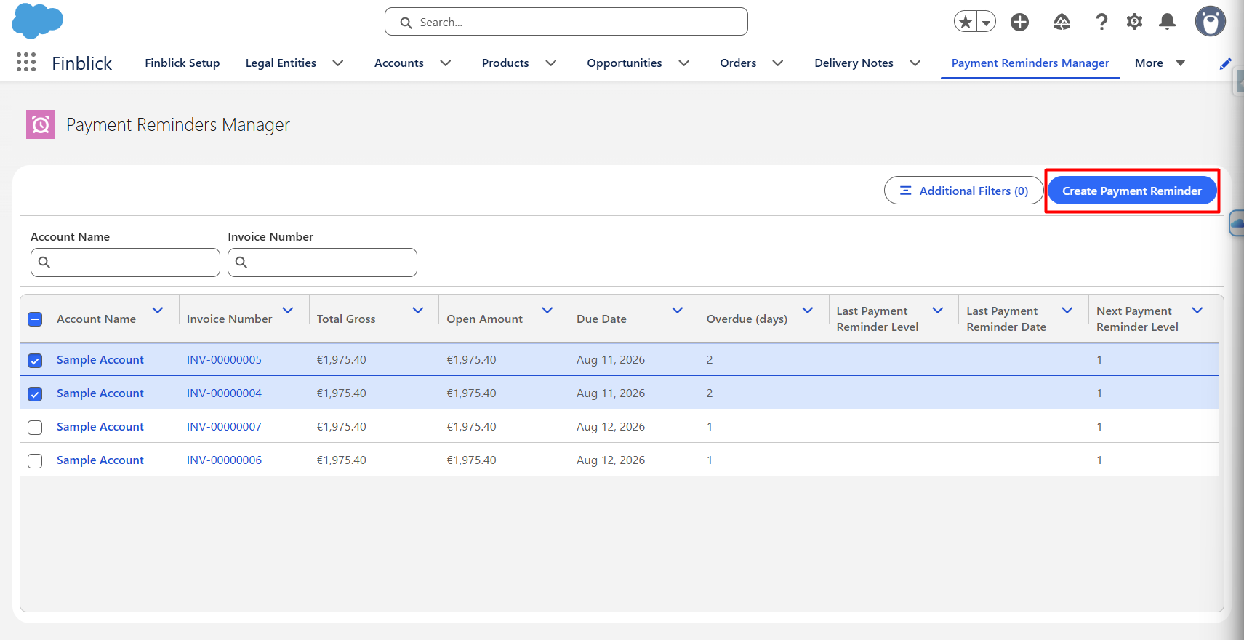1244x640 pixels.
Task: Select the Payment Reminders Manager tab
Action: (1030, 63)
